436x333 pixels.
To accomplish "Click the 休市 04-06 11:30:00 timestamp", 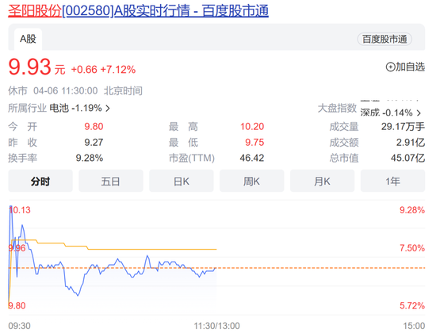I will [53, 91].
